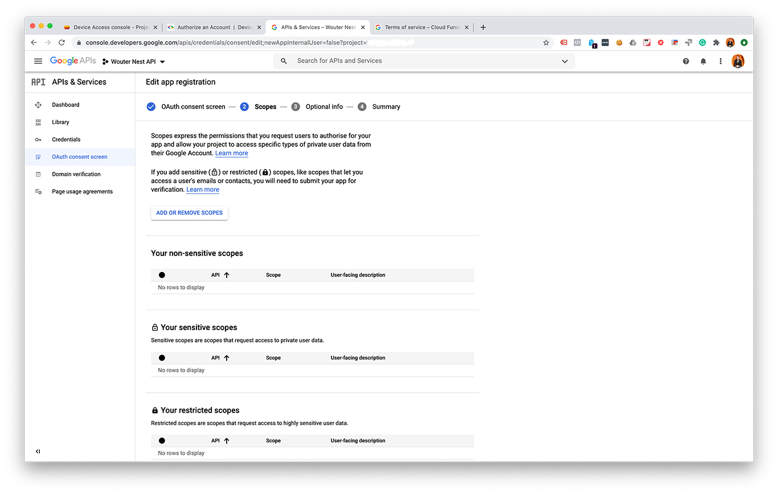Viewport: 778px width, 494px height.
Task: Open the cookie extension icon
Action: click(x=619, y=43)
